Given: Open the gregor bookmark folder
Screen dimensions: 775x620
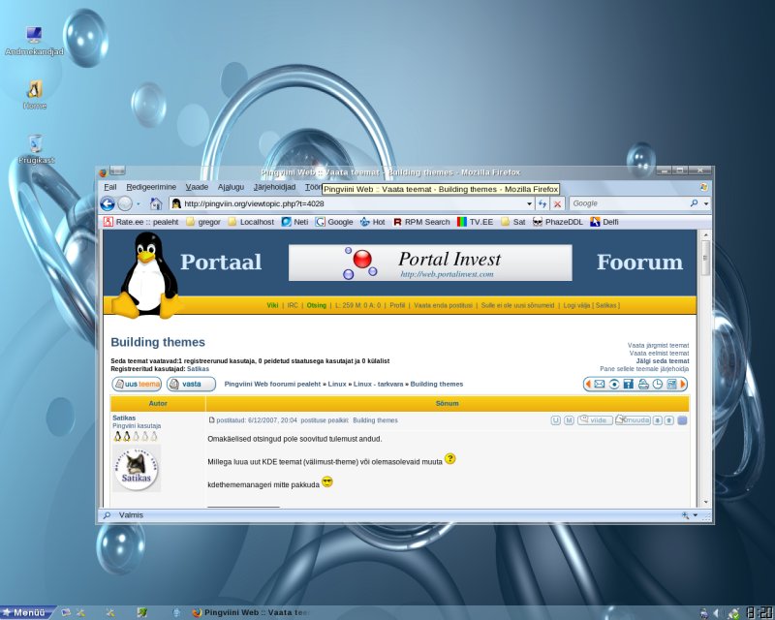Looking at the screenshot, I should click(x=203, y=222).
